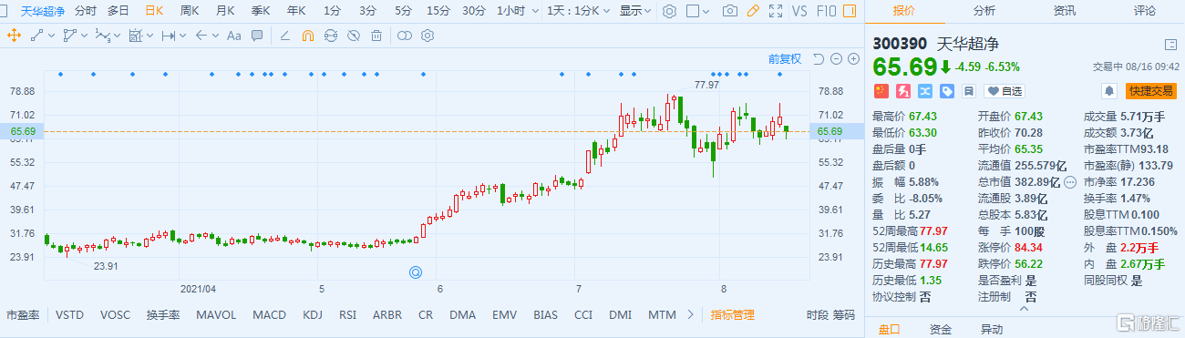Enter fullscreen chart mode
Screen dimensions: 1185x338
coord(776,11)
